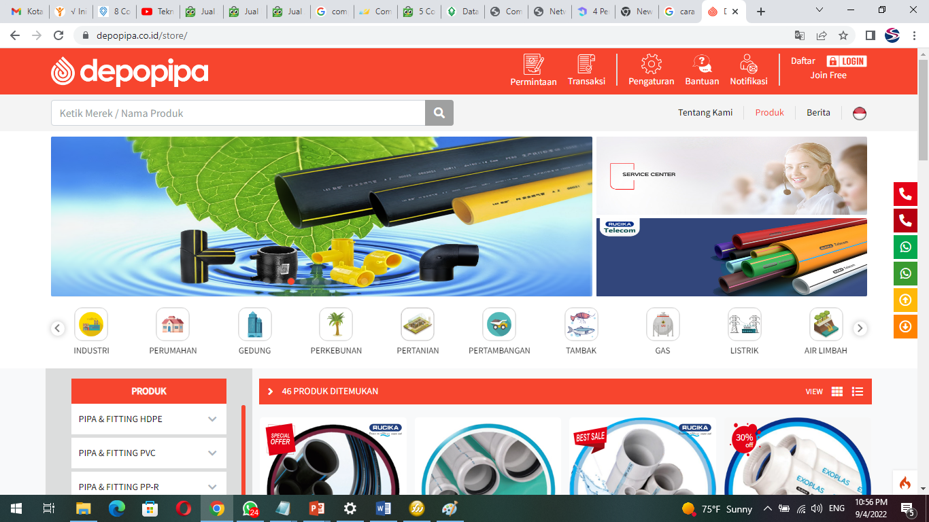Show hidden system tray icons
The width and height of the screenshot is (929, 522).
768,508
